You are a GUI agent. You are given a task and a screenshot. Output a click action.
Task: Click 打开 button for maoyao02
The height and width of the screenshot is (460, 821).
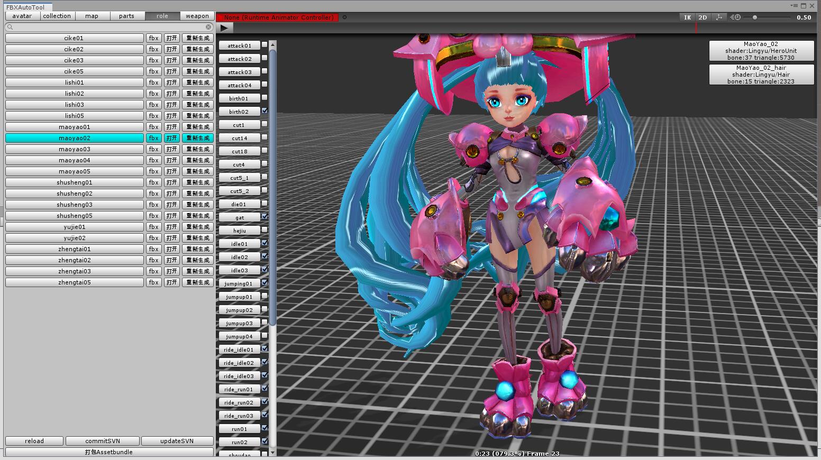[x=172, y=138]
